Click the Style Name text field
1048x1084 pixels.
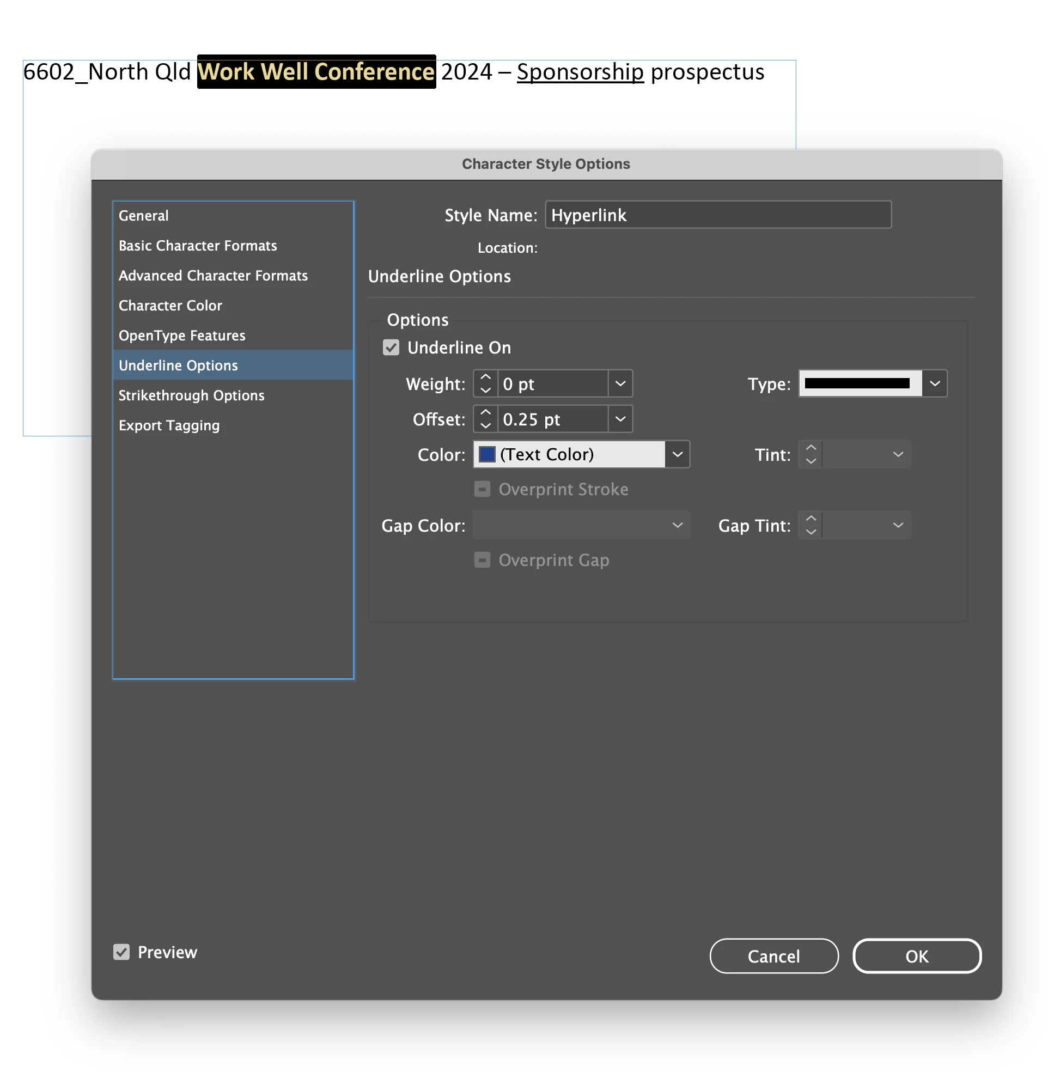click(x=717, y=215)
